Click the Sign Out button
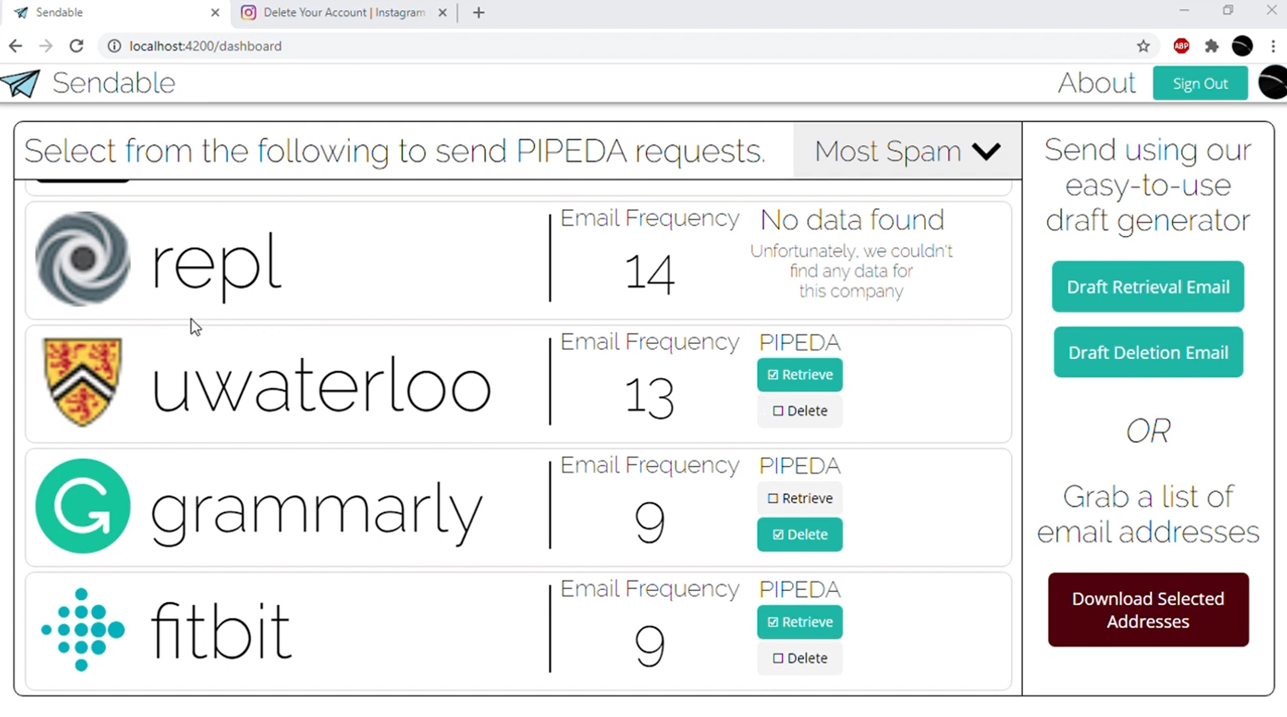This screenshot has width=1287, height=717. [1200, 84]
